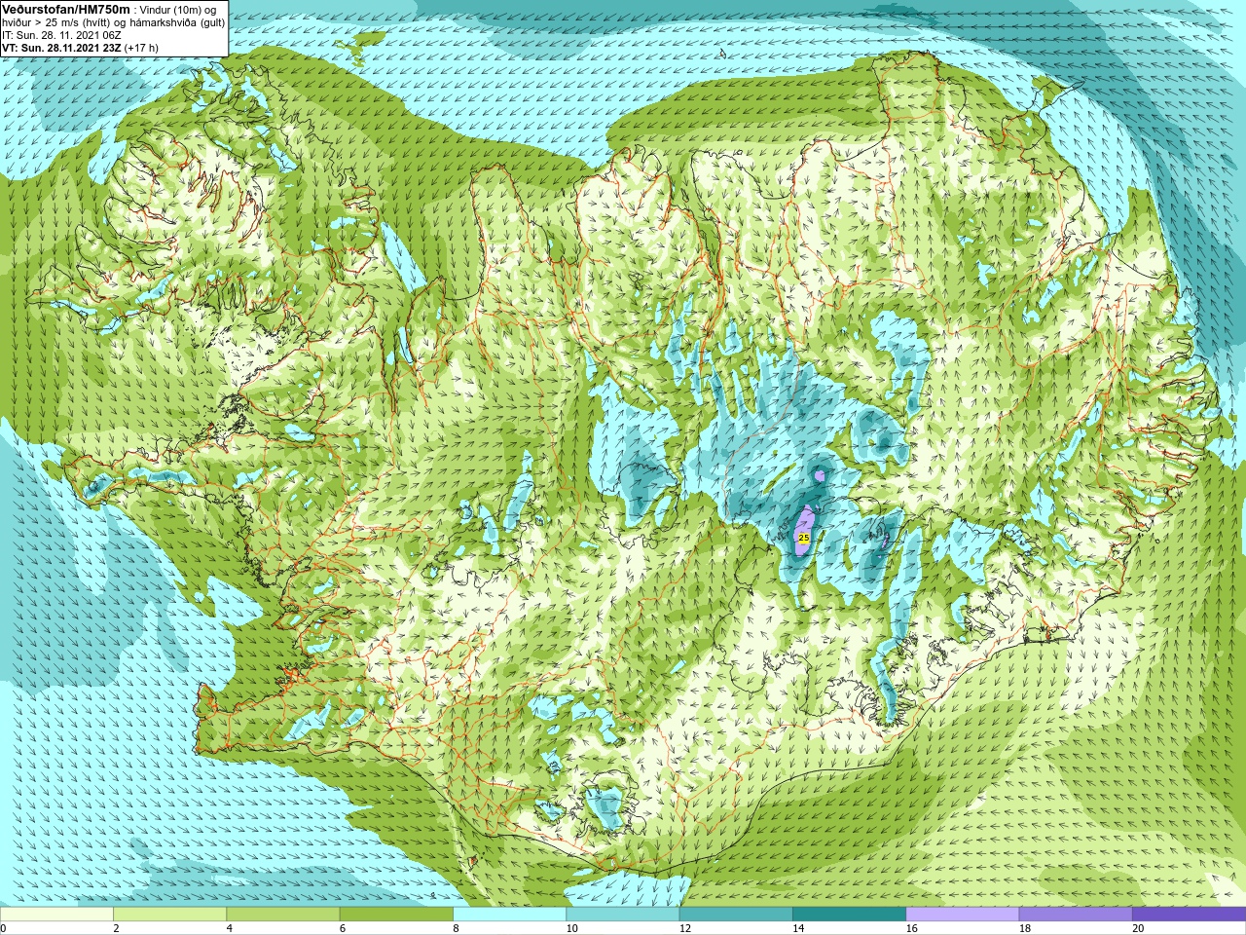Click the legend label '18'

(1025, 928)
